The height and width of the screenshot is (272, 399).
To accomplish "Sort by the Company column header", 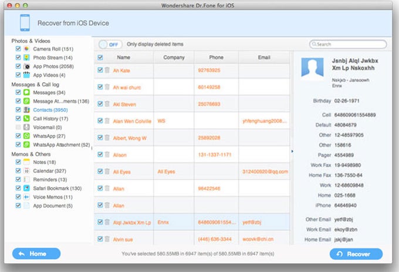I will tap(174, 58).
